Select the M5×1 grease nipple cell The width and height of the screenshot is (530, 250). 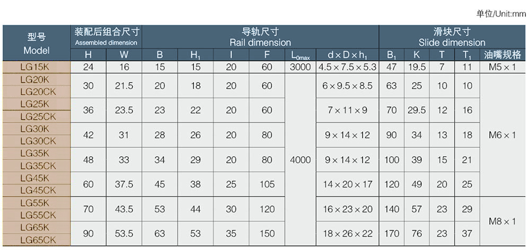coord(502,67)
